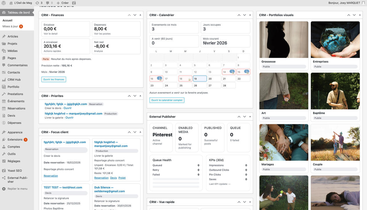Click the Pages icon in sidebar
Screen dimensions: 367x210
4,58
